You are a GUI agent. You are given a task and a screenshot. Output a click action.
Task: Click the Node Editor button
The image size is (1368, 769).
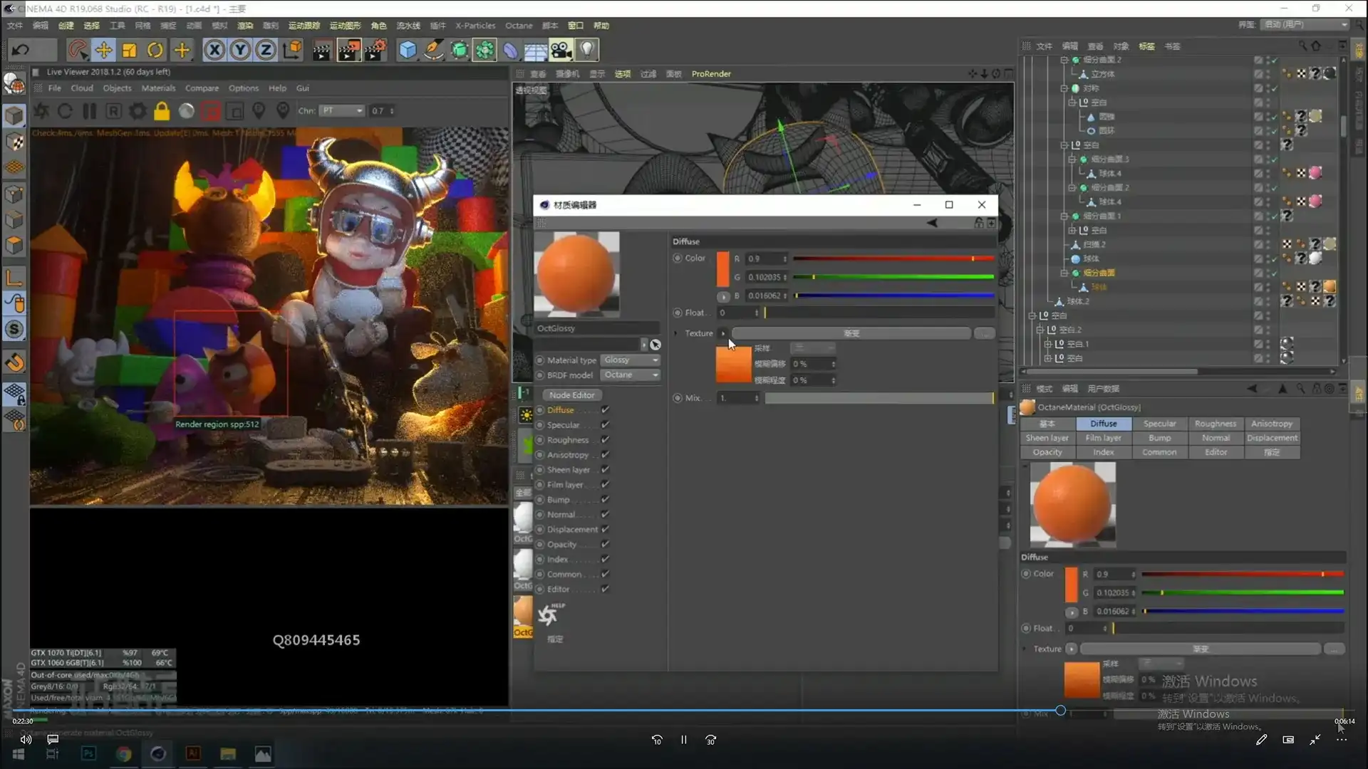(572, 395)
